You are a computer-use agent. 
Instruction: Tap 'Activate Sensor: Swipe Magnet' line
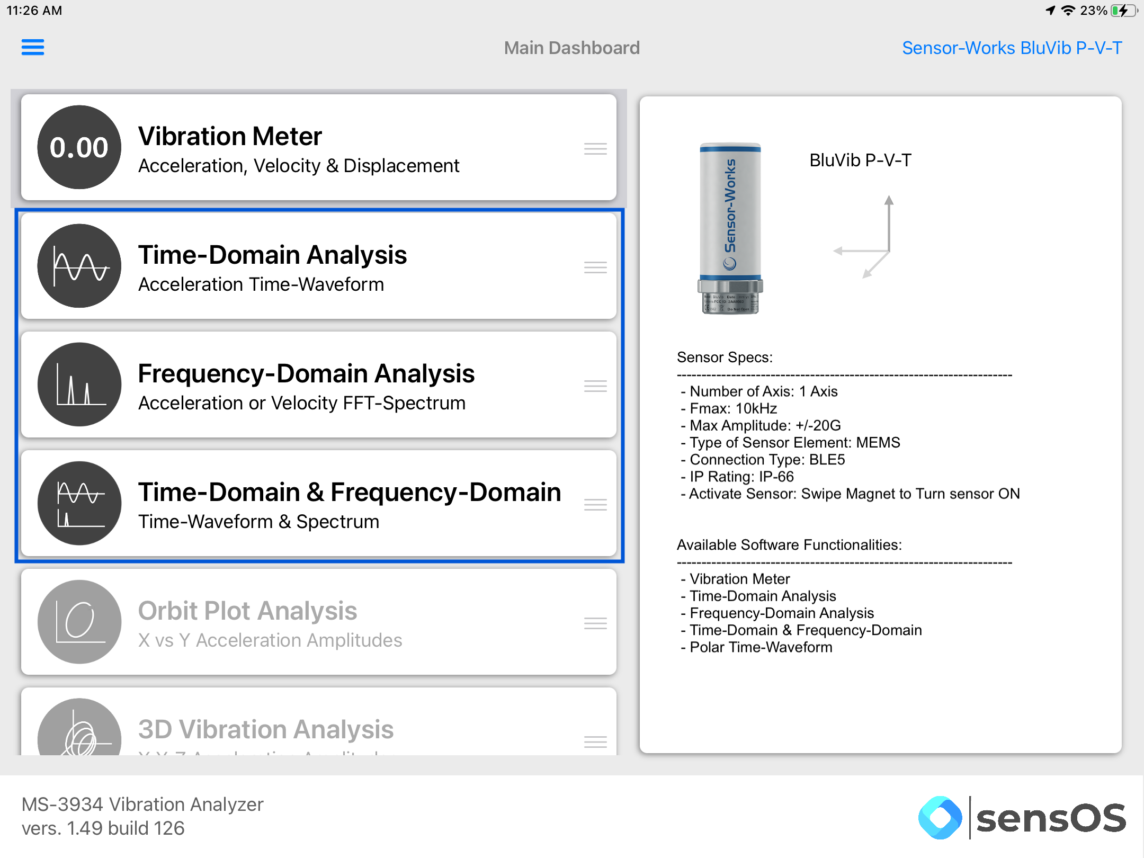coord(850,494)
